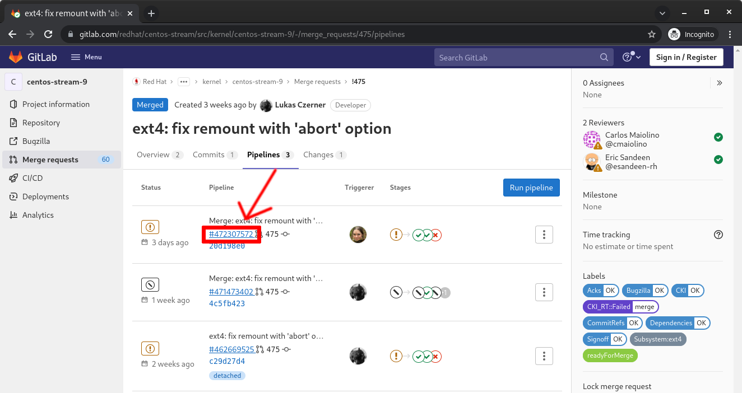Bookmark this page with the star icon

click(651, 34)
